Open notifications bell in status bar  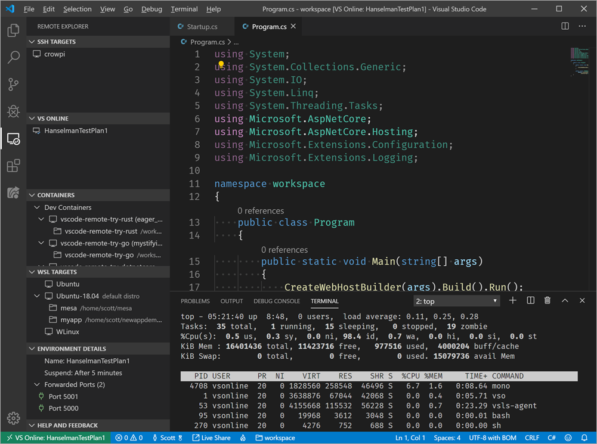tap(584, 438)
